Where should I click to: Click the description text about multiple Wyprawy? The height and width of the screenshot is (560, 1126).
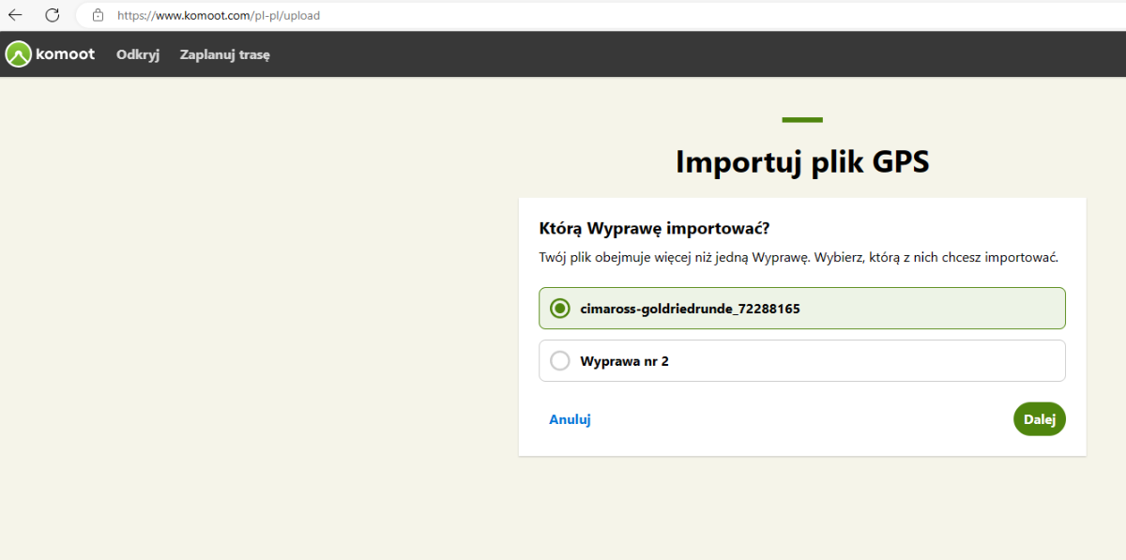point(799,257)
